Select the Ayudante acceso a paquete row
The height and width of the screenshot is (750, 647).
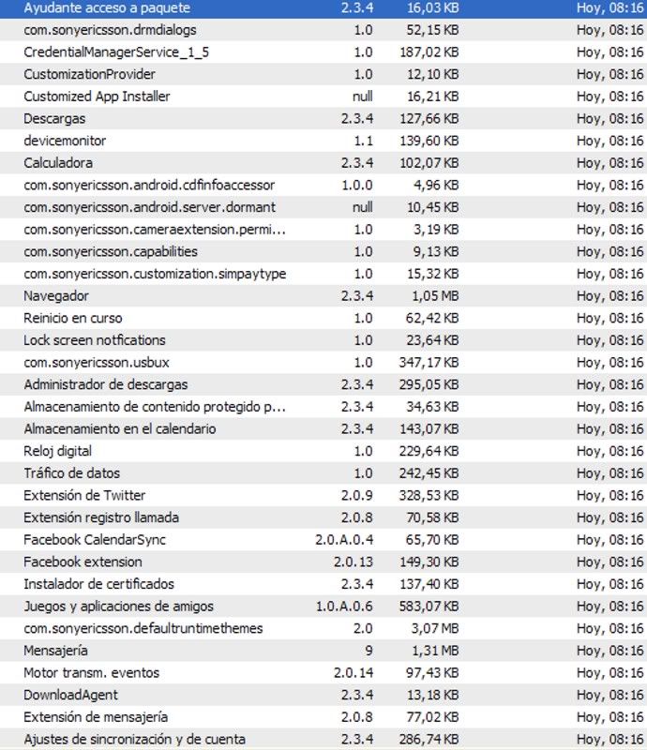323,8
